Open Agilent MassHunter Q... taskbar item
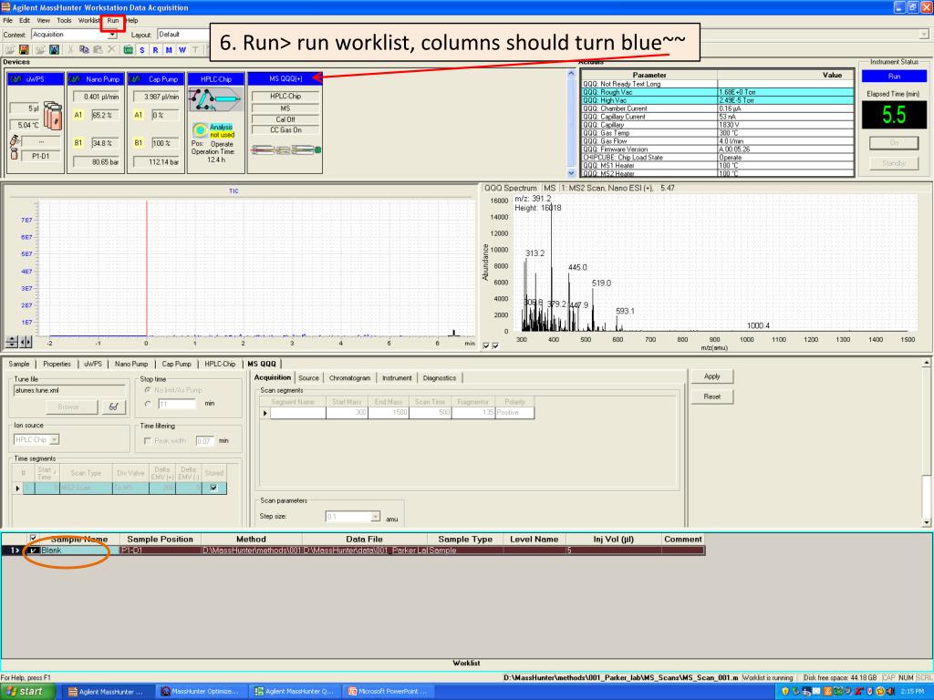The image size is (934, 700). pos(295,692)
